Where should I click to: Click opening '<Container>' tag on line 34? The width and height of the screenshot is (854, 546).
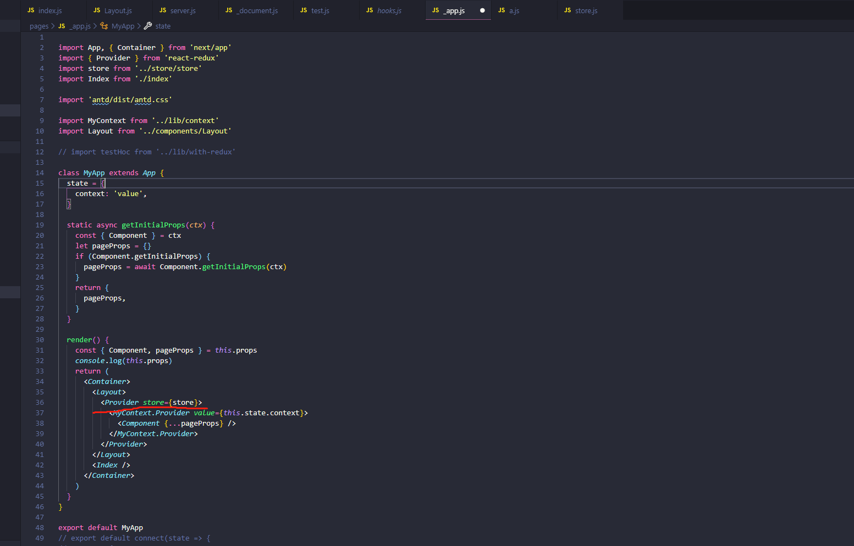point(107,382)
